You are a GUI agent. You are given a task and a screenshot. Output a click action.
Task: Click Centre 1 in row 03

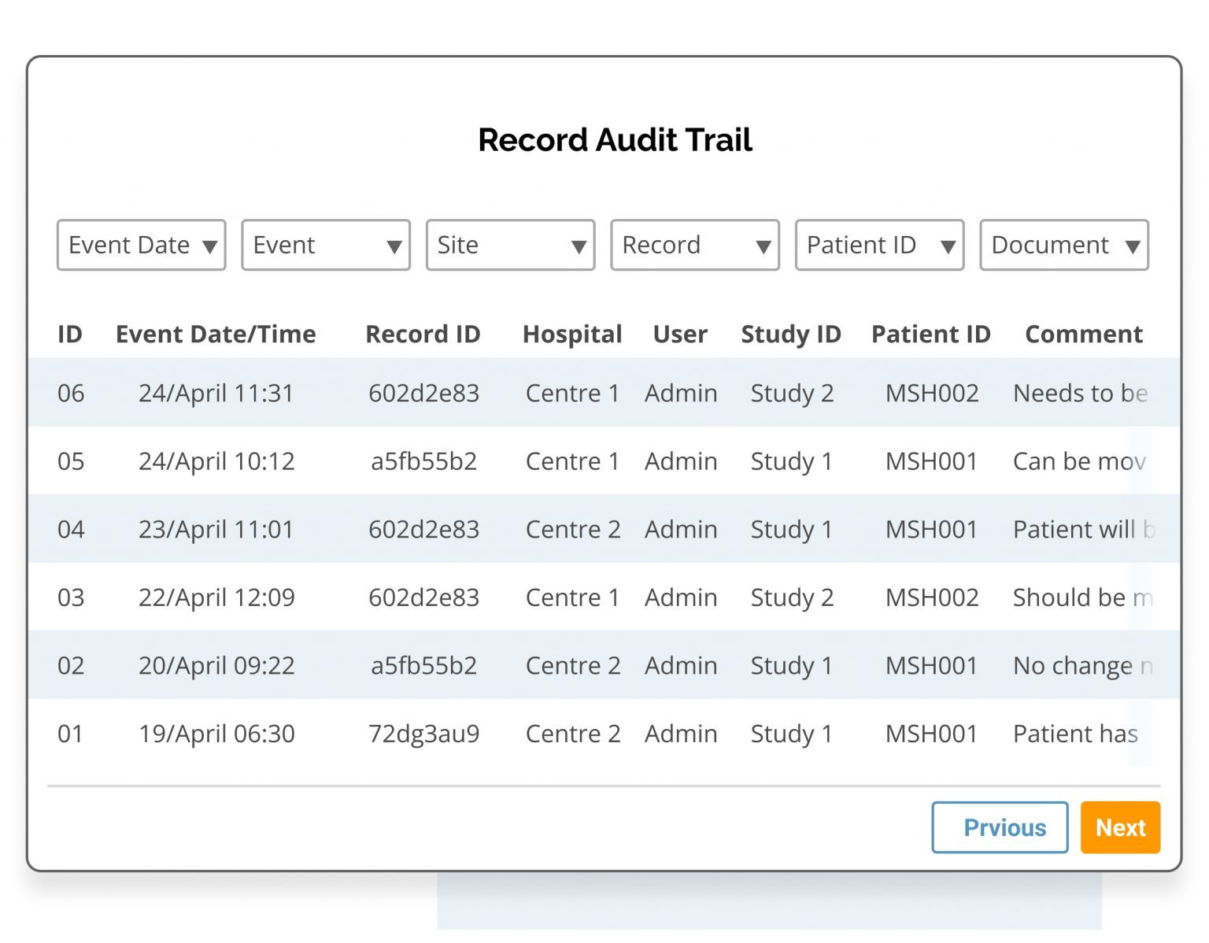(572, 597)
